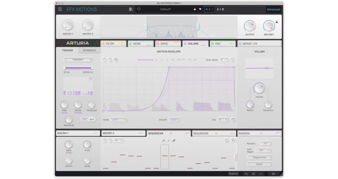Click the envelope undo icon in Motion Envelope
Screen dimensions: 338x179
[104, 60]
